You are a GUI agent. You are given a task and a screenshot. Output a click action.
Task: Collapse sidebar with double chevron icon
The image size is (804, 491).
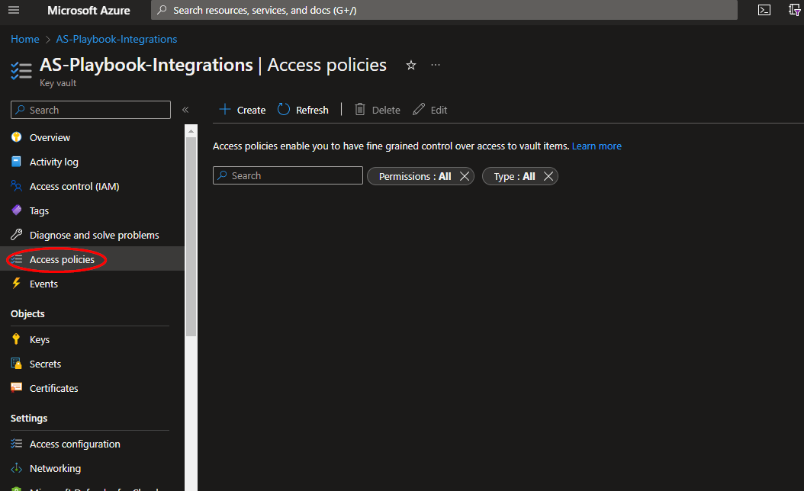185,110
